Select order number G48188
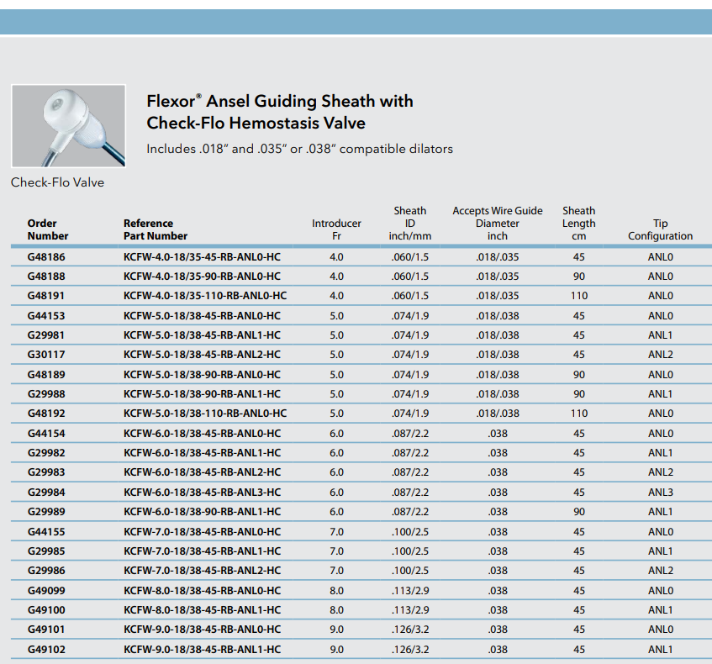The width and height of the screenshot is (712, 664). point(46,277)
